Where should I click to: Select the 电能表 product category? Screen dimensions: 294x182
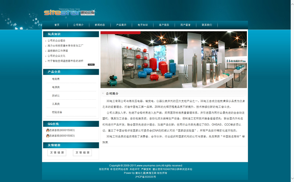[56, 79]
